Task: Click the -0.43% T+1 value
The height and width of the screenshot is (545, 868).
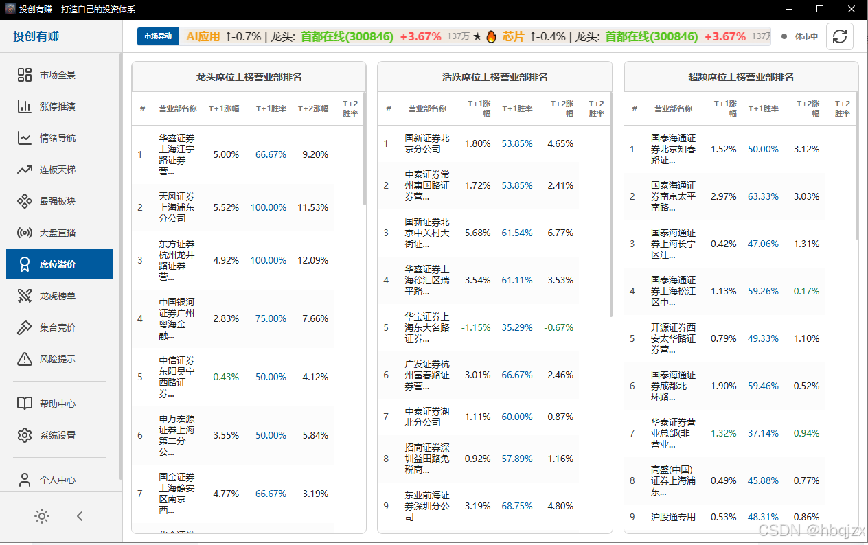Action: 225,377
